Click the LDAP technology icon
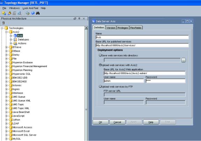The width and height of the screenshot is (201, 141). (11, 124)
